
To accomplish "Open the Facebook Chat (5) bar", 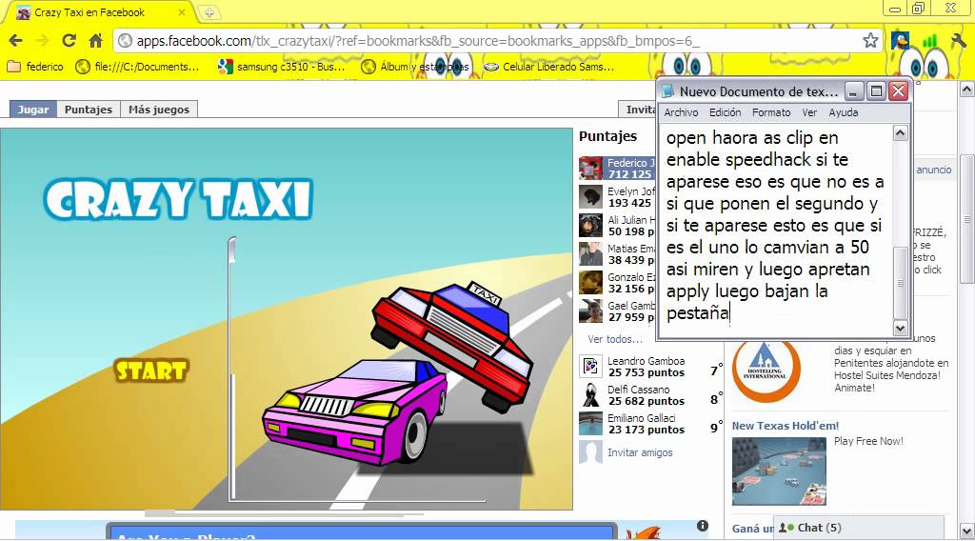I will coord(858,528).
